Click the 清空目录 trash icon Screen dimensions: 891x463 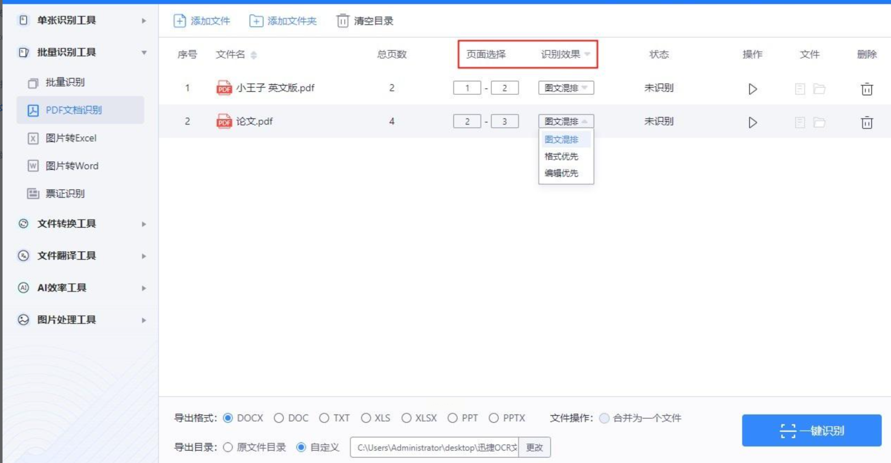tap(342, 21)
